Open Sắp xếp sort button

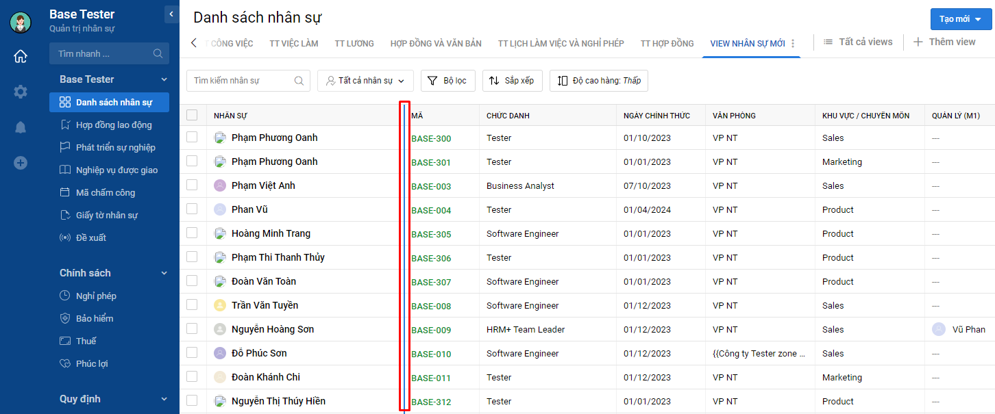click(x=513, y=81)
